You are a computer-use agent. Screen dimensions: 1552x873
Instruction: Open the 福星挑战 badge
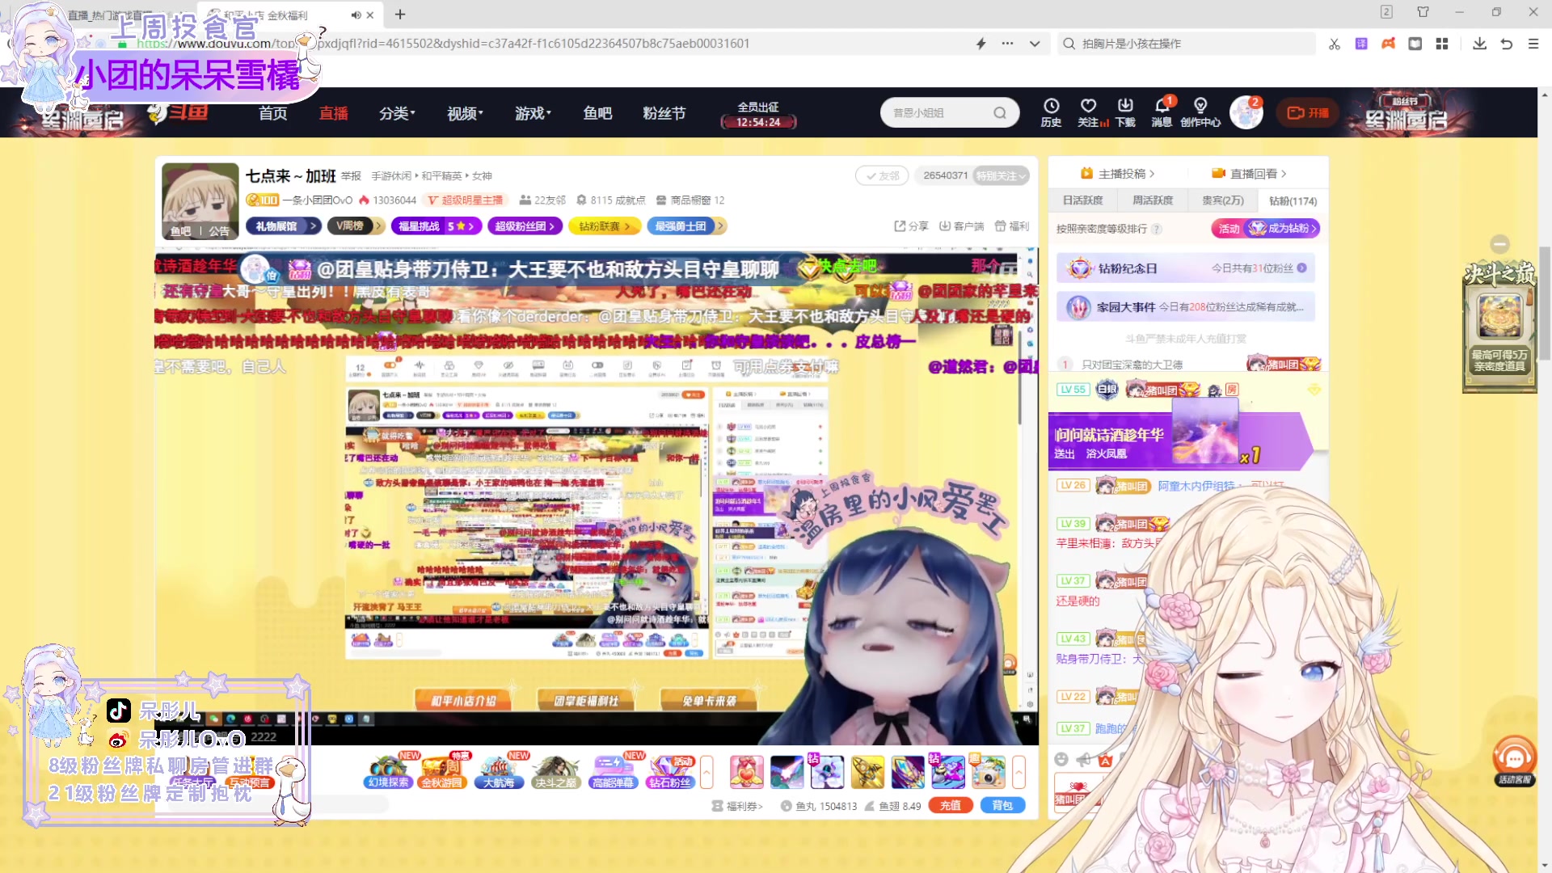point(436,226)
